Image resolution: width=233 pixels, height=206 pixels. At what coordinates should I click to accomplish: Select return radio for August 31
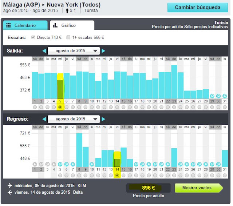tap(225, 175)
